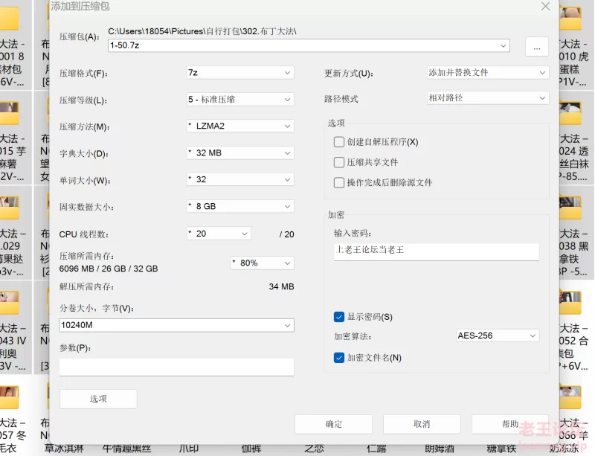Viewport: 595px width, 456px height.
Task: Confirm with the 确定 button
Action: (333, 424)
